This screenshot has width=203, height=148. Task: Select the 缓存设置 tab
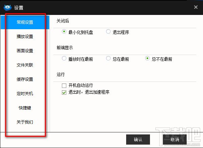click(25, 79)
